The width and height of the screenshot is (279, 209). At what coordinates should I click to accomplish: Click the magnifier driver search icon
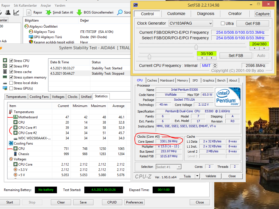point(120,12)
